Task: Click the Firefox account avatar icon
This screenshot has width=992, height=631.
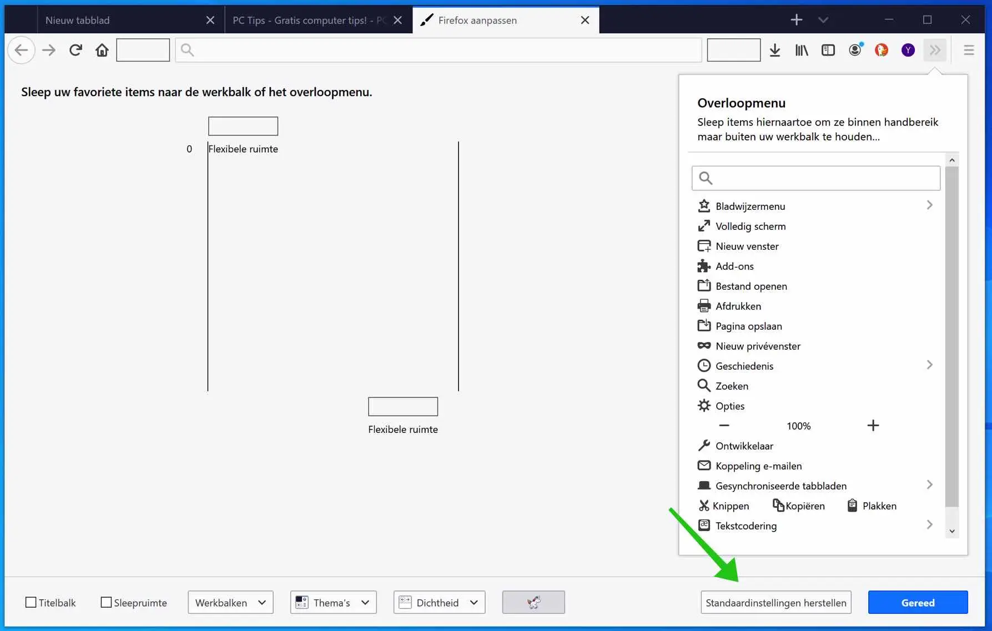Action: [855, 51]
